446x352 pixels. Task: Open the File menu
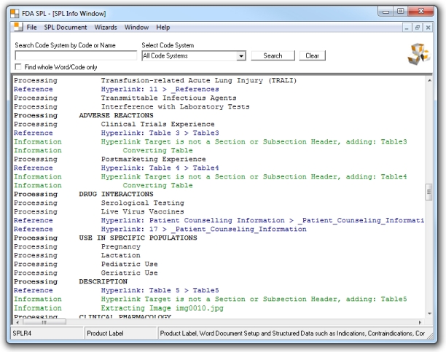coord(31,27)
